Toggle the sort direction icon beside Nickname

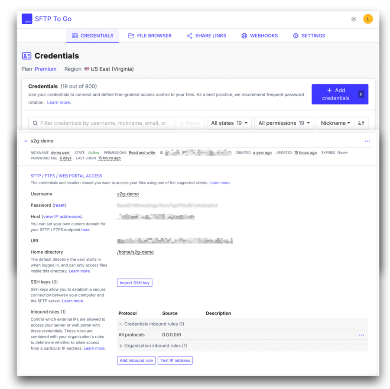coord(361,123)
